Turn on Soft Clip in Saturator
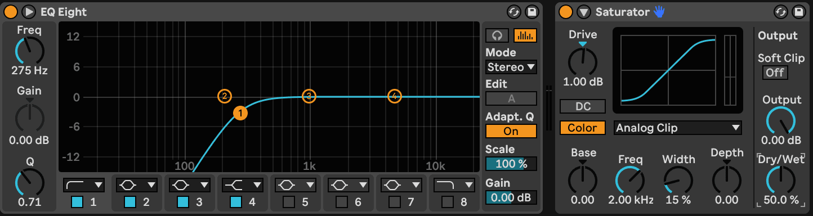Image resolution: width=813 pixels, height=216 pixels. point(775,73)
